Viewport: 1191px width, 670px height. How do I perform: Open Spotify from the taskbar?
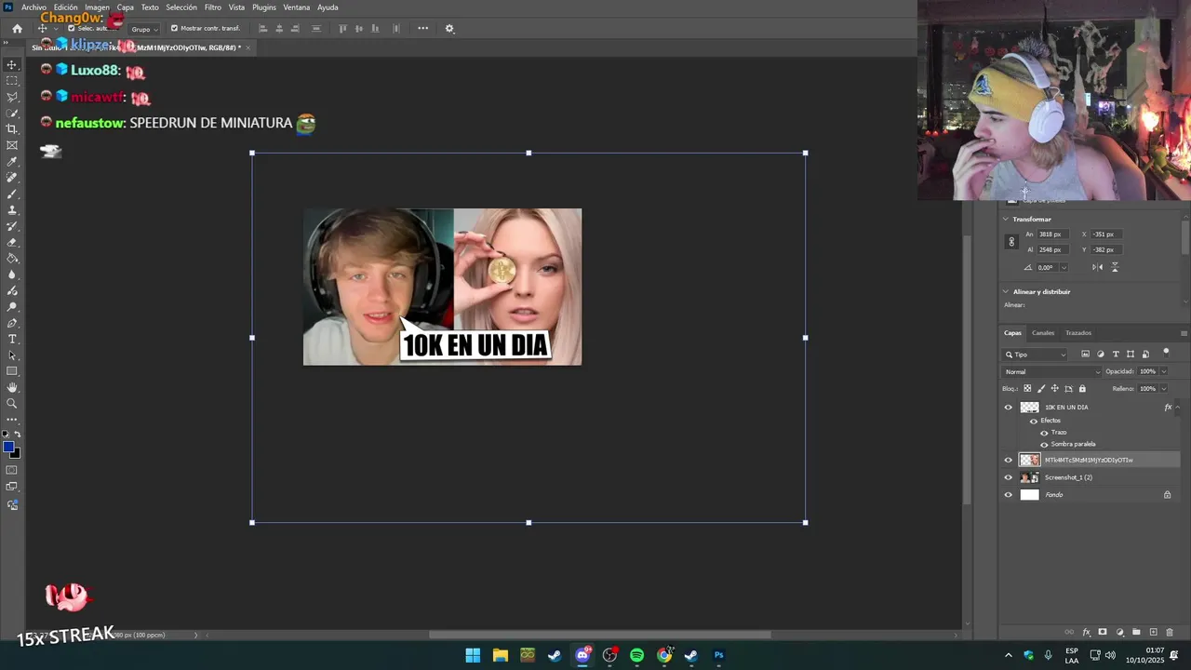point(636,655)
